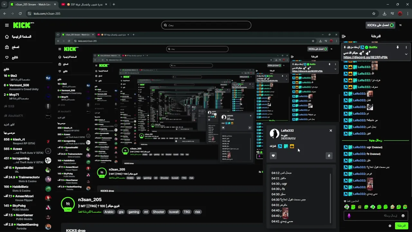Open Trainwreckstv channel in sidebar
This screenshot has width=412, height=232.
[x=27, y=179]
